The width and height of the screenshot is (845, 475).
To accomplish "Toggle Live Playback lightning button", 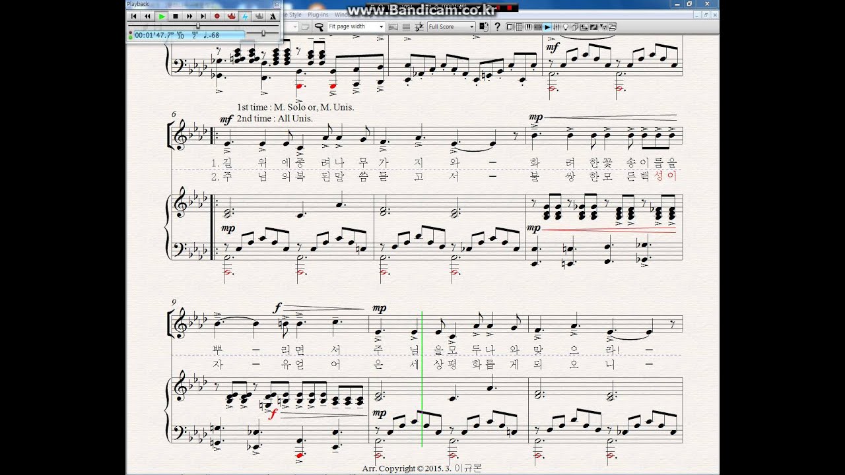I will click(245, 16).
